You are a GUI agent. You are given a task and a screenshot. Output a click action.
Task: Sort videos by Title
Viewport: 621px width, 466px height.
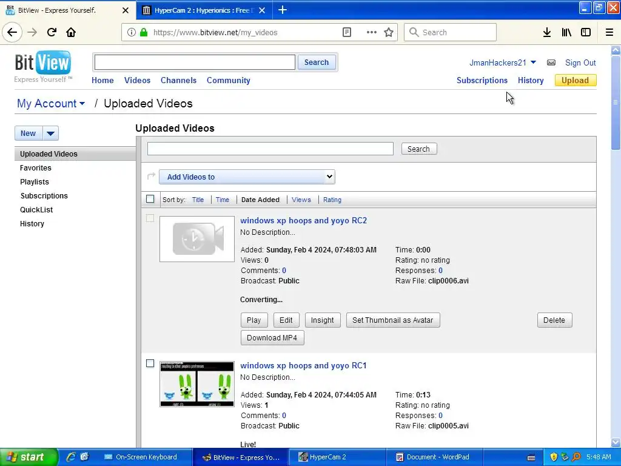tap(198, 200)
